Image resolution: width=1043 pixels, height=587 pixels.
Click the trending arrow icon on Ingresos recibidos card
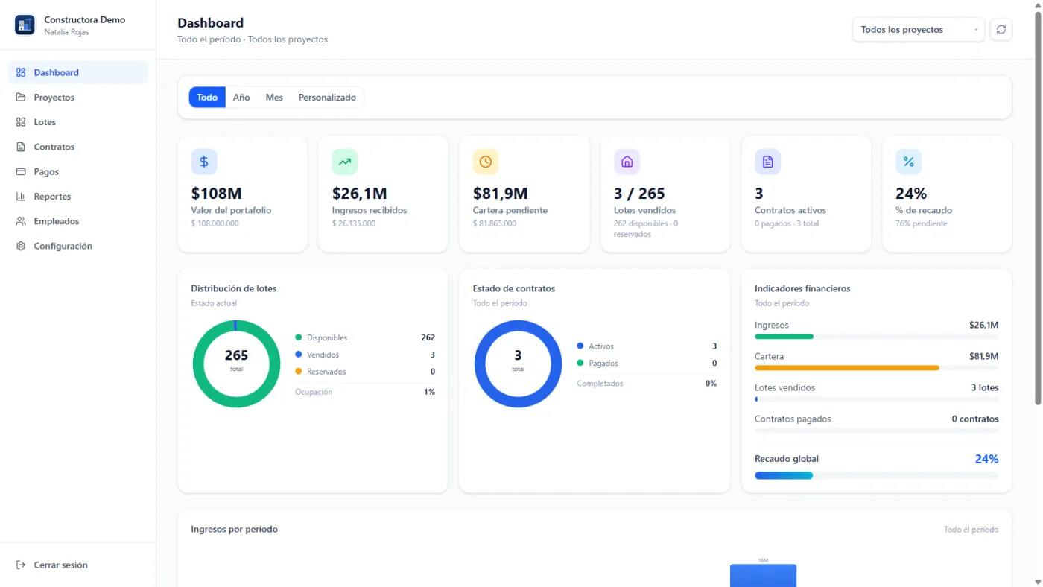[x=345, y=162]
